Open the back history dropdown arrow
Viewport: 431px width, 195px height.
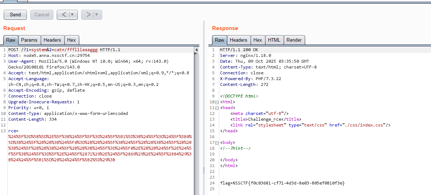pos(73,15)
